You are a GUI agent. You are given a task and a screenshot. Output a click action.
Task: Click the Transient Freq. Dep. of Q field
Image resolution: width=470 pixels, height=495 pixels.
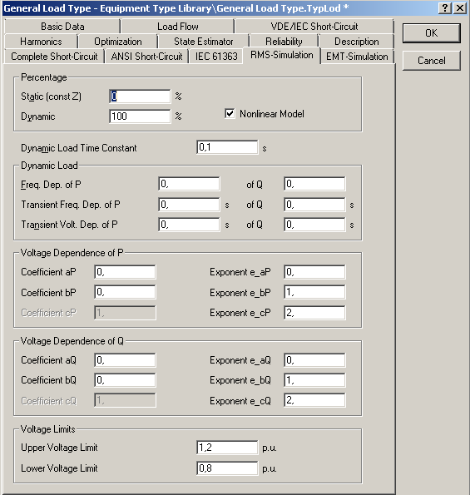point(314,205)
